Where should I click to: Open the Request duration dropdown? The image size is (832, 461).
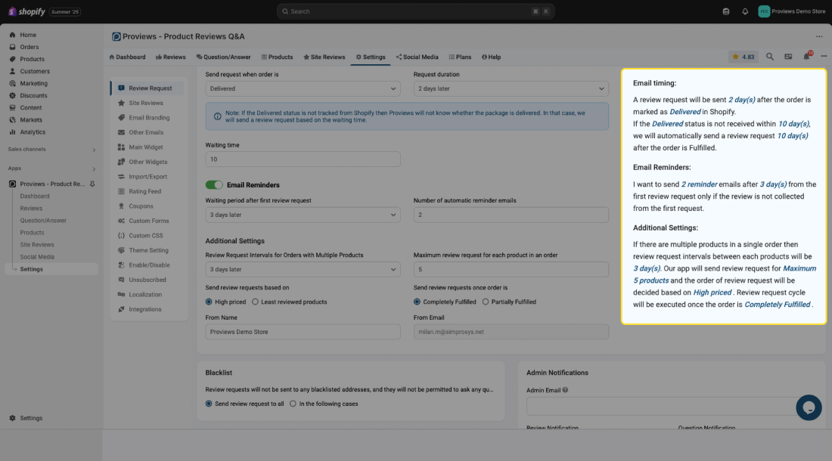coord(511,88)
